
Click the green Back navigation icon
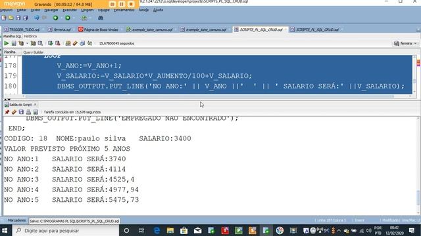point(55,18)
